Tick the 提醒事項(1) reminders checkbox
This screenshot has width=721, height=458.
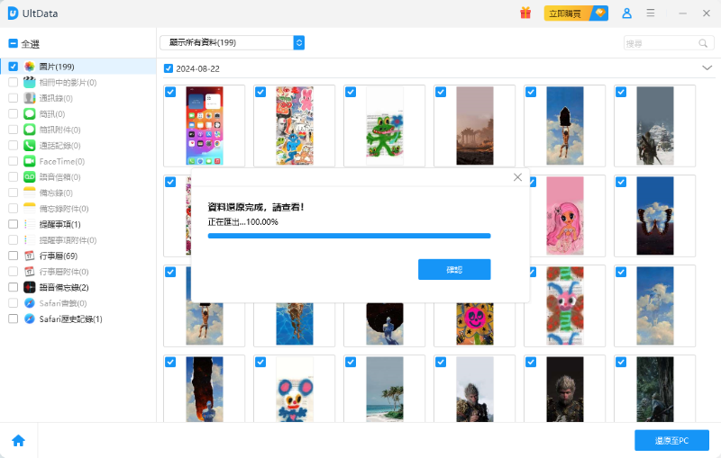[14, 224]
